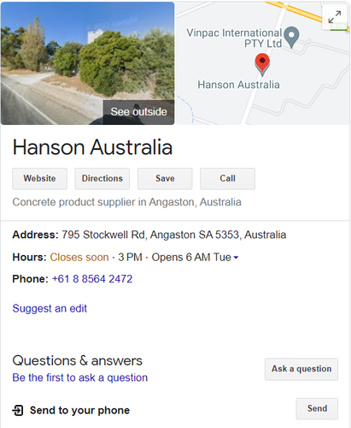
Task: Click the Ask a question button
Action: point(301,369)
